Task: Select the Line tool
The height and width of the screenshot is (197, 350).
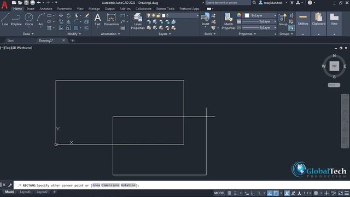Action: pyautogui.click(x=5, y=19)
